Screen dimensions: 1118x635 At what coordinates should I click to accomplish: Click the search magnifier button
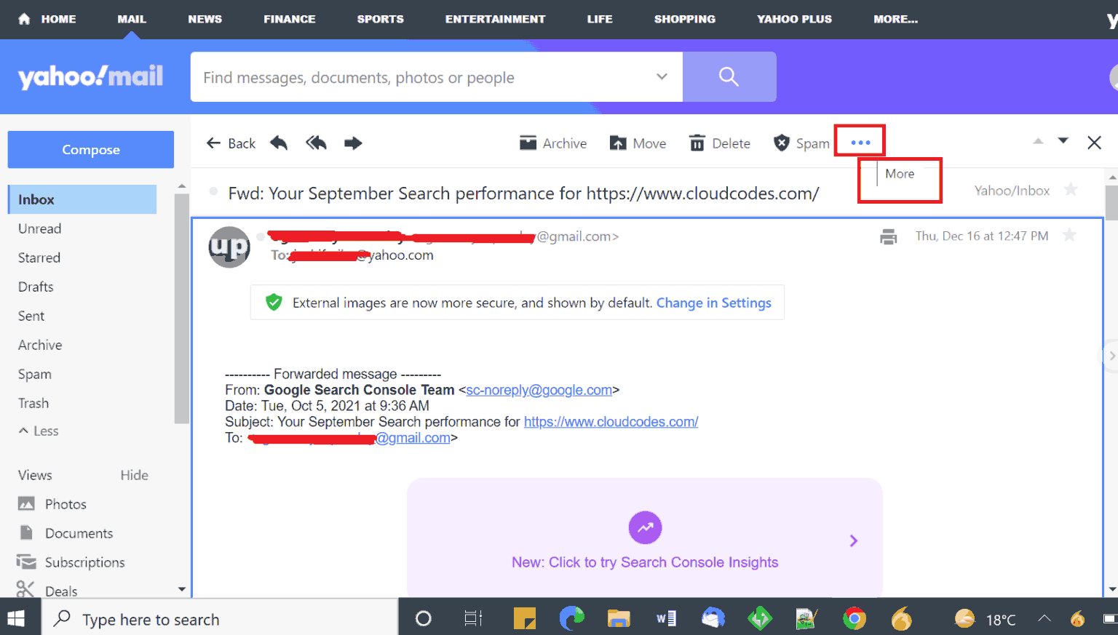coord(729,76)
